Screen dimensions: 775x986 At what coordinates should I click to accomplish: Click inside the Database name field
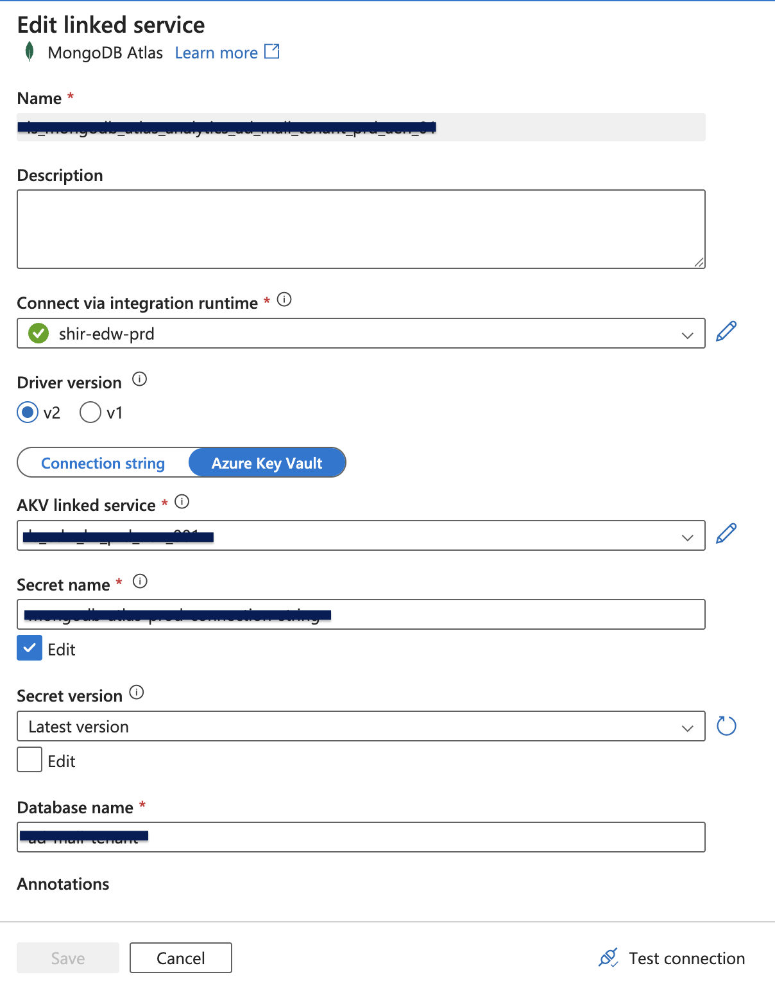coord(359,837)
